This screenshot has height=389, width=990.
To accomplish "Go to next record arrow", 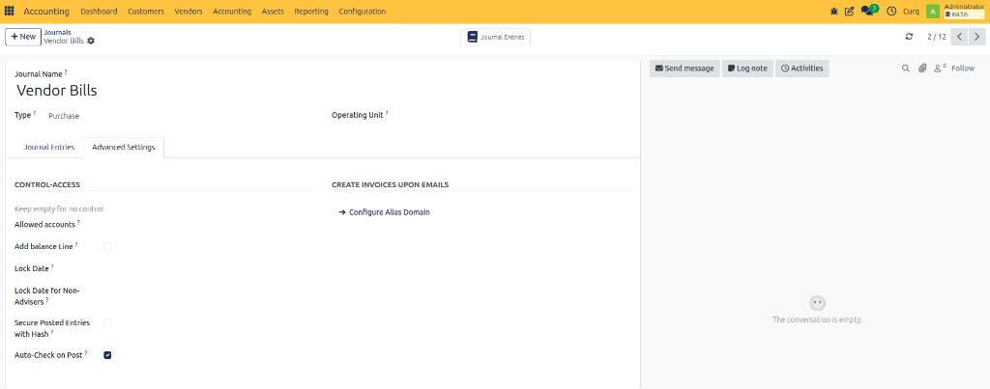I will (976, 37).
